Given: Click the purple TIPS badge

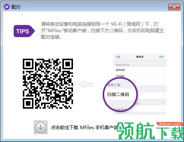Looking at the screenshot, I should [x=24, y=31].
